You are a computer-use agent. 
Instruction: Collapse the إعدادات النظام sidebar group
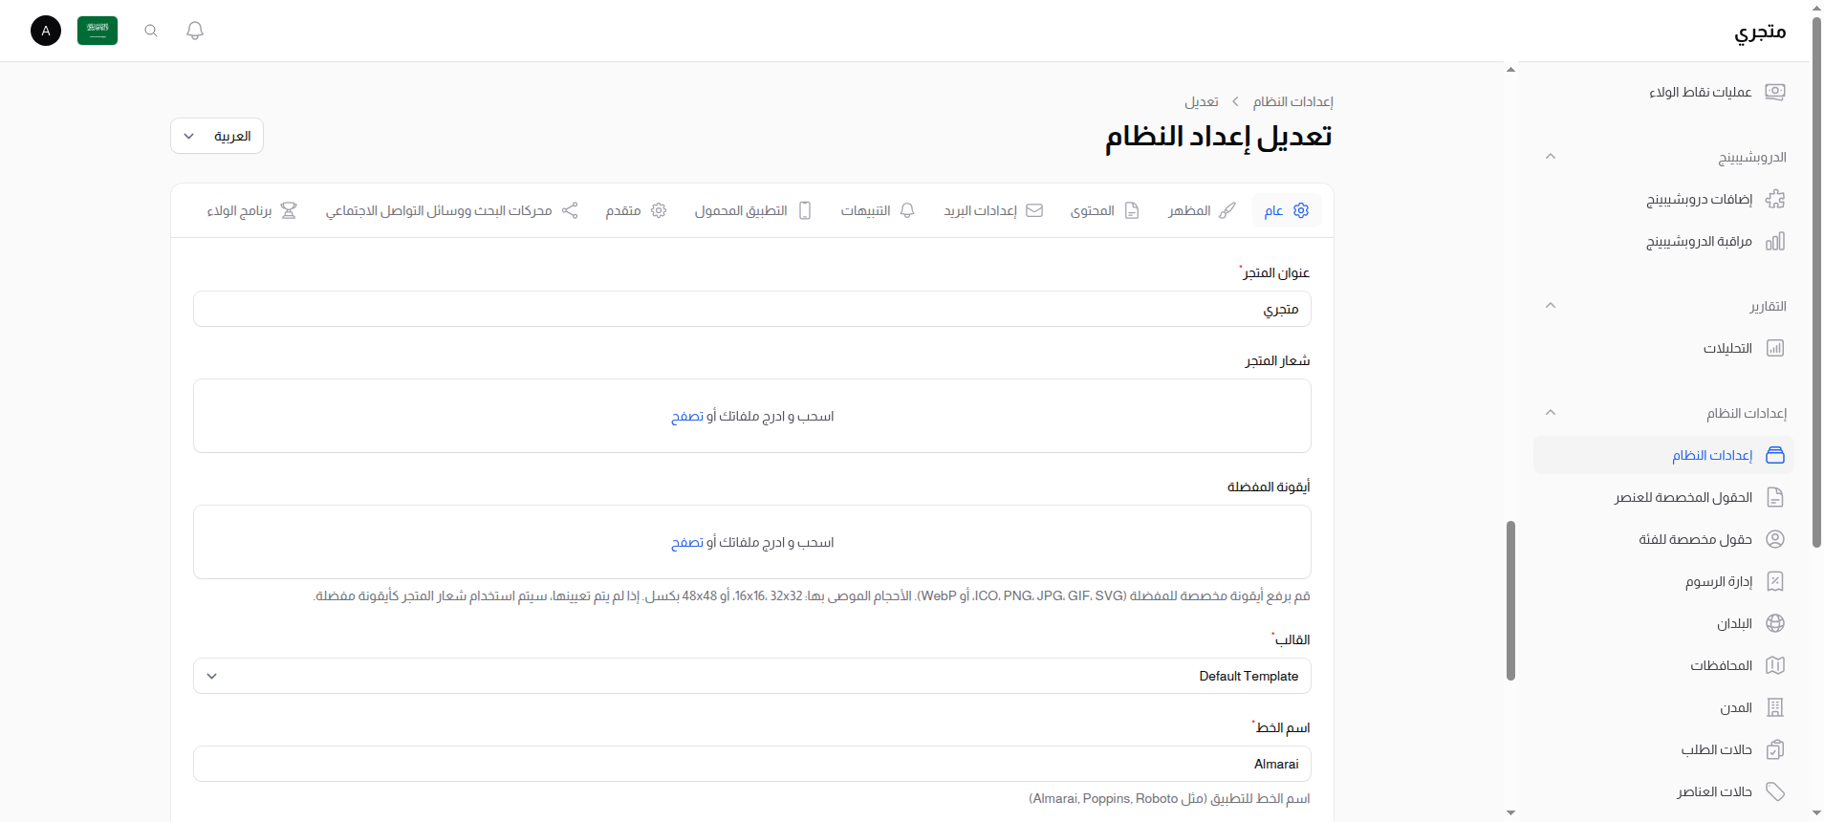1551,413
